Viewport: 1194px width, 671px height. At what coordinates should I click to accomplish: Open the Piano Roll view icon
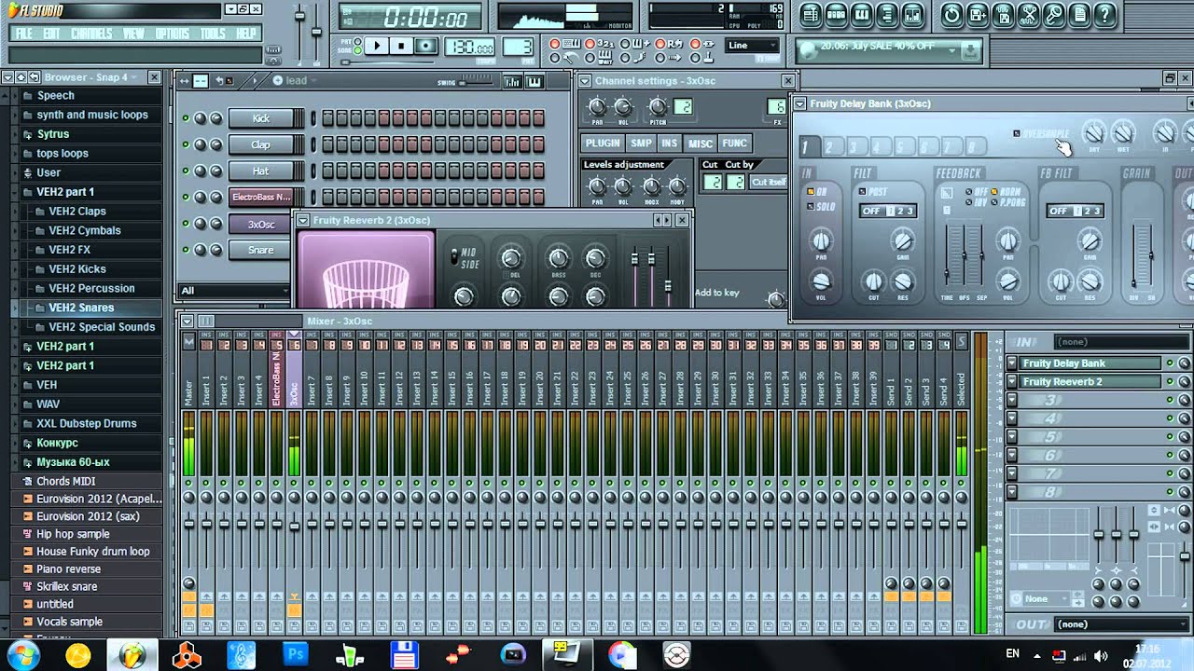click(x=862, y=14)
